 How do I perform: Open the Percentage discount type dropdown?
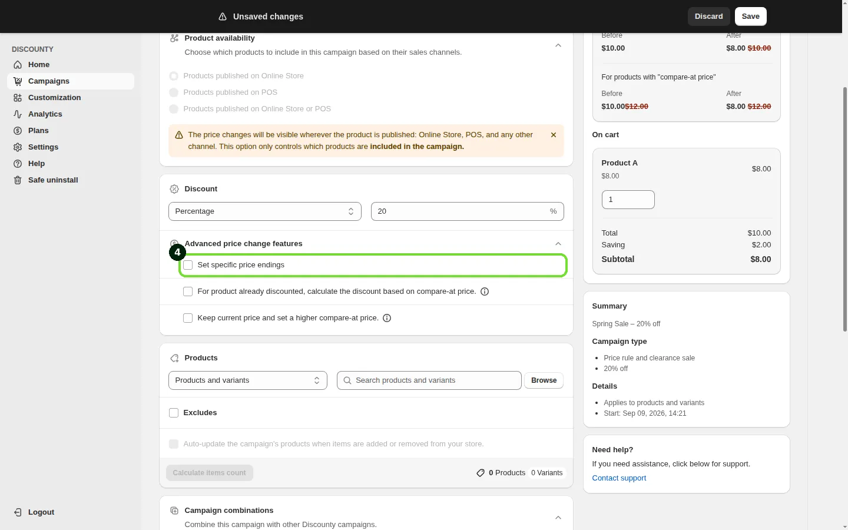click(265, 211)
